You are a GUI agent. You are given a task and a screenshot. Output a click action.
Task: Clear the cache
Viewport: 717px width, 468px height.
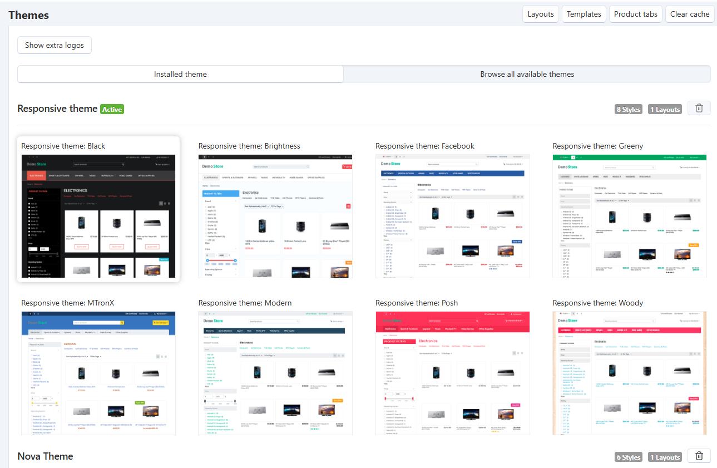690,14
